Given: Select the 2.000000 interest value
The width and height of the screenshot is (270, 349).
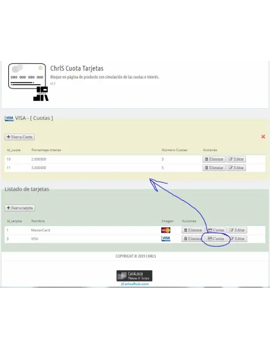Looking at the screenshot, I should coord(38,159).
